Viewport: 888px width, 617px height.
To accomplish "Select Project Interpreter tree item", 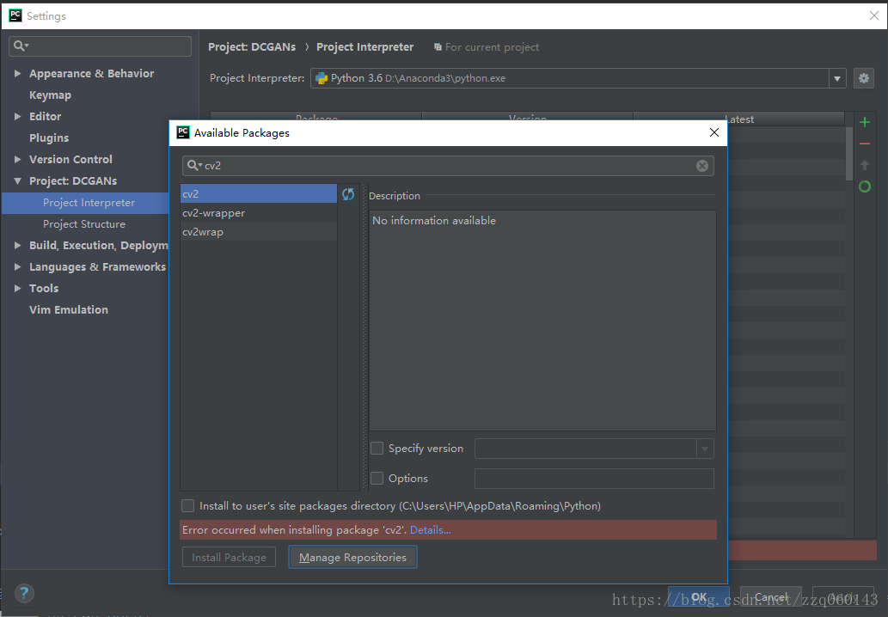I will pyautogui.click(x=85, y=203).
